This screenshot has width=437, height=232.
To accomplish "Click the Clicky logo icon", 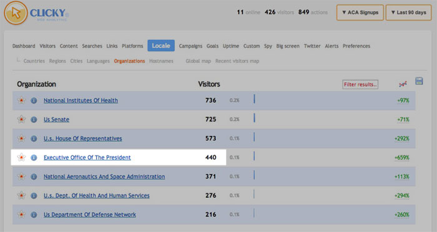I will (16, 13).
